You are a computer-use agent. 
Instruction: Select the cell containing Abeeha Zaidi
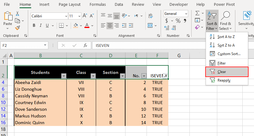click(x=40, y=82)
